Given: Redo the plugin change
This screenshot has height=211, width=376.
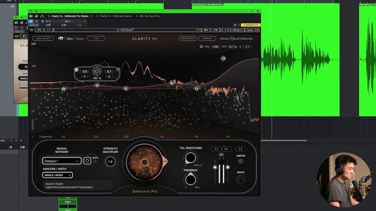Looking at the screenshot, I should click(49, 30).
